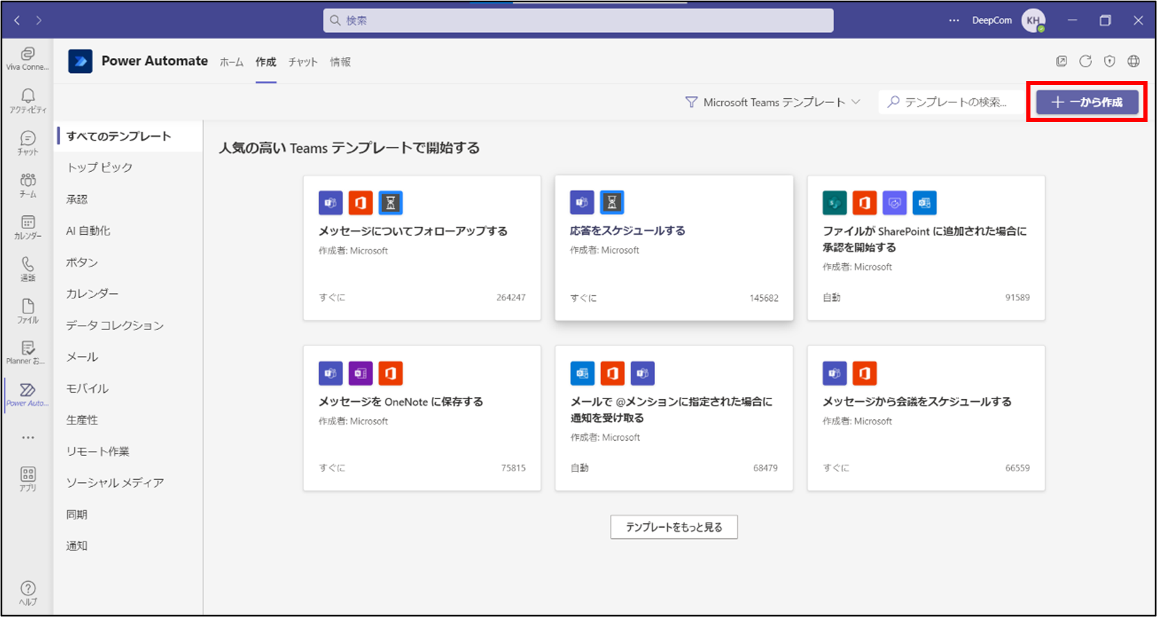Open 応答をスケジュールする template
Viewport: 1157px width, 617px height.
coord(674,248)
